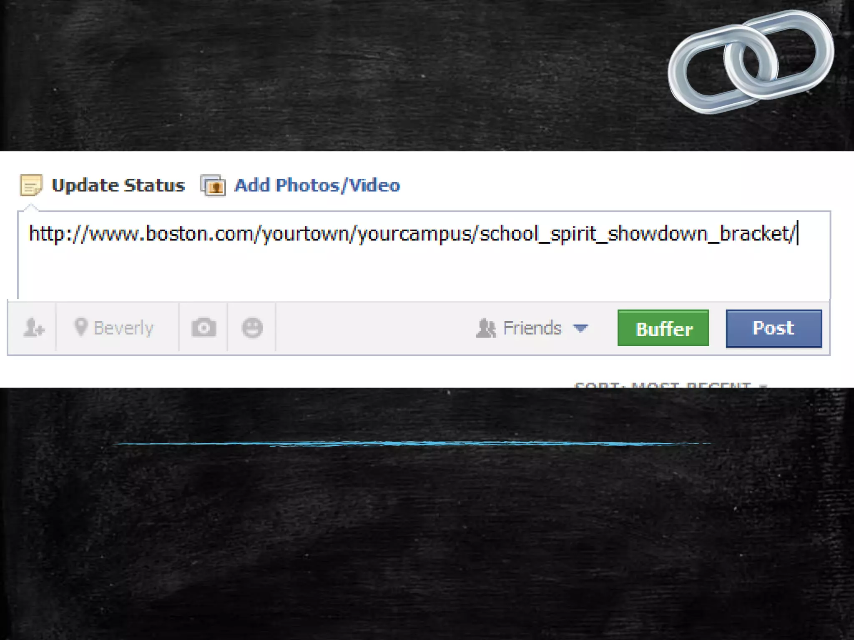The height and width of the screenshot is (640, 854).
Task: Tag people with the person-plus icon
Action: [x=34, y=327]
